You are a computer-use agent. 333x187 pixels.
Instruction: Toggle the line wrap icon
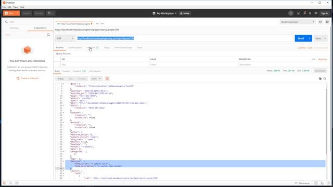[107, 78]
